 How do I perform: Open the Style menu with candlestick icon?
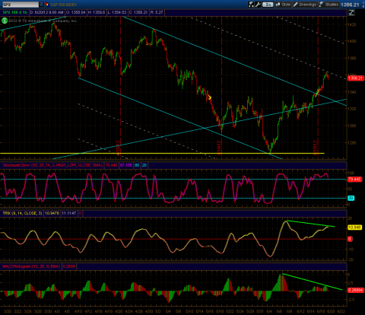pos(283,5)
